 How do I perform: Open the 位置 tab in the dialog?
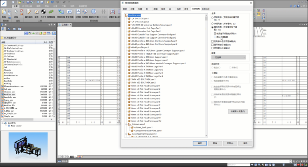132,9
